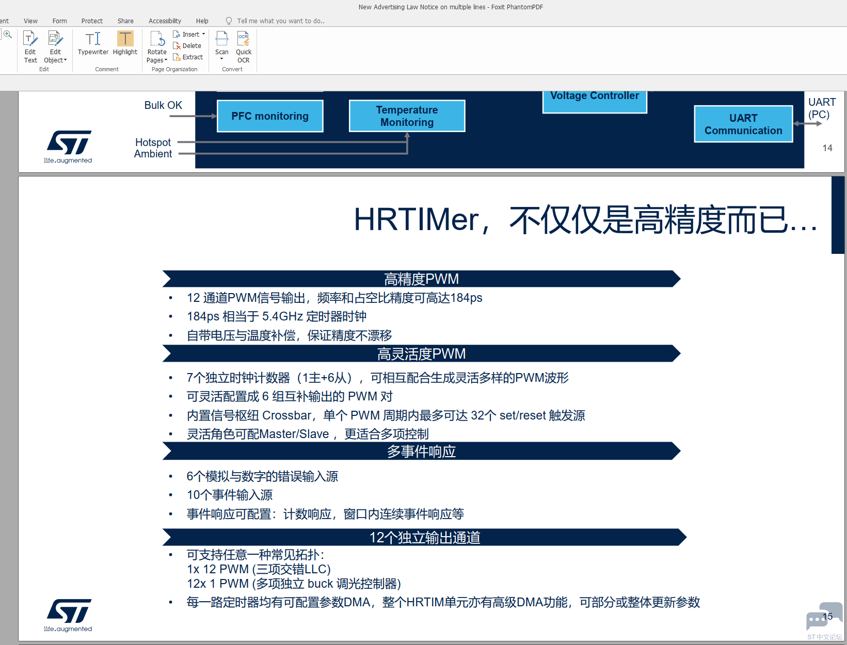
Task: Click the 'Ambient' label
Action: 153,154
